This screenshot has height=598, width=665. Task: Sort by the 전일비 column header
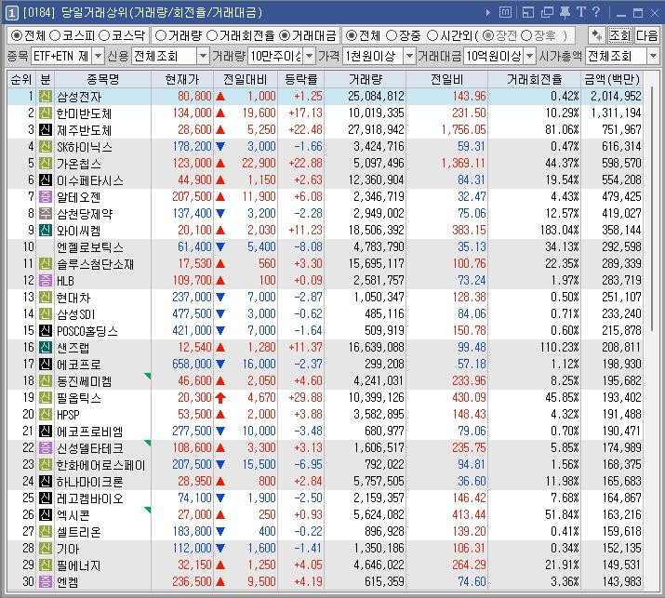[x=447, y=79]
